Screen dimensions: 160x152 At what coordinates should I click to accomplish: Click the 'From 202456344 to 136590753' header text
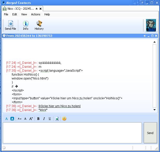29,36
